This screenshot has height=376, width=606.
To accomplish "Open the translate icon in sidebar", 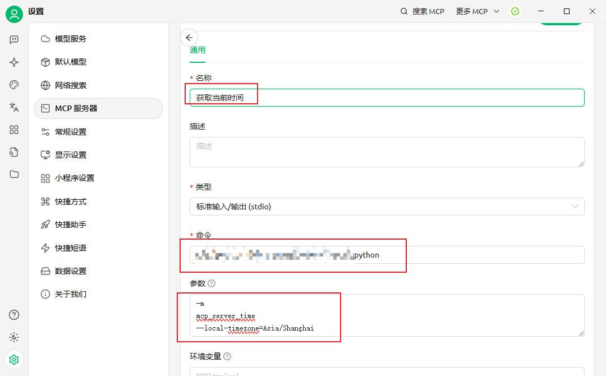I will point(14,107).
